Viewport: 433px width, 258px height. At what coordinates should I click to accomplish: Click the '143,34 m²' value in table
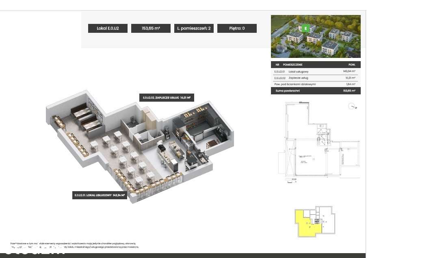(x=349, y=71)
